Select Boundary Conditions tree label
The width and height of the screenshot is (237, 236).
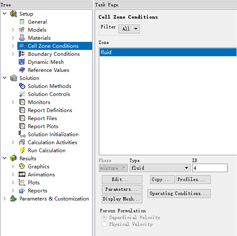coord(54,54)
